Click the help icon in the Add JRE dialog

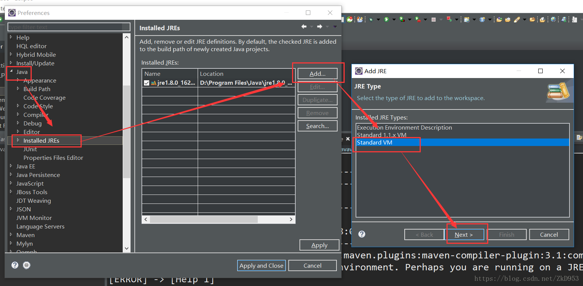point(361,234)
